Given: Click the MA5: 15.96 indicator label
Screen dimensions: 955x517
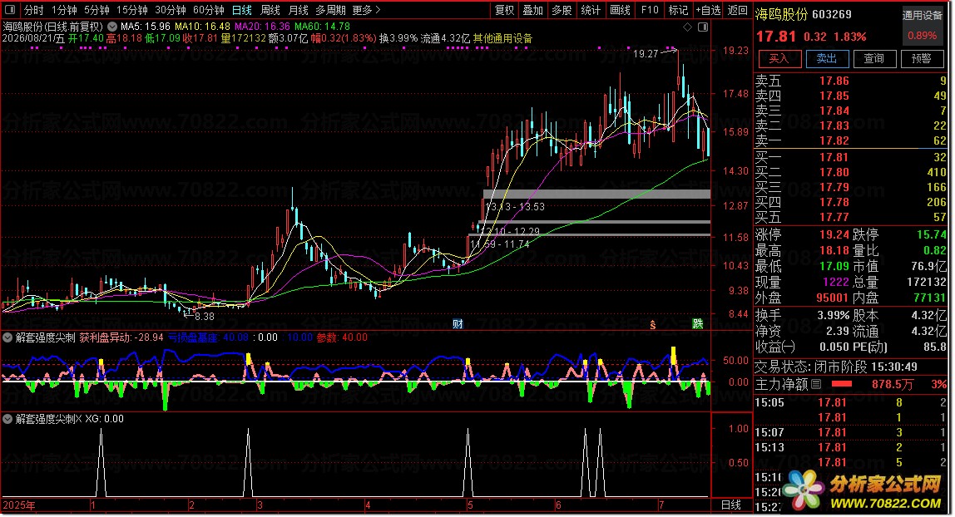Looking at the screenshot, I should coord(146,27).
